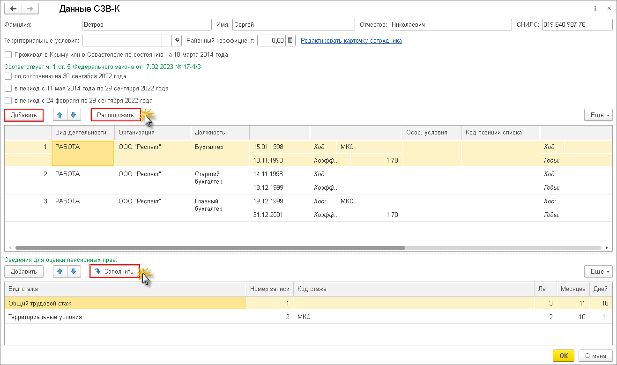Select the lower table Территориальные условия row
Viewport: 617px width, 365px height.
(308, 317)
